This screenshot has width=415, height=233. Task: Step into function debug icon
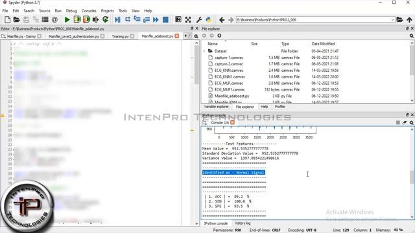click(137, 19)
